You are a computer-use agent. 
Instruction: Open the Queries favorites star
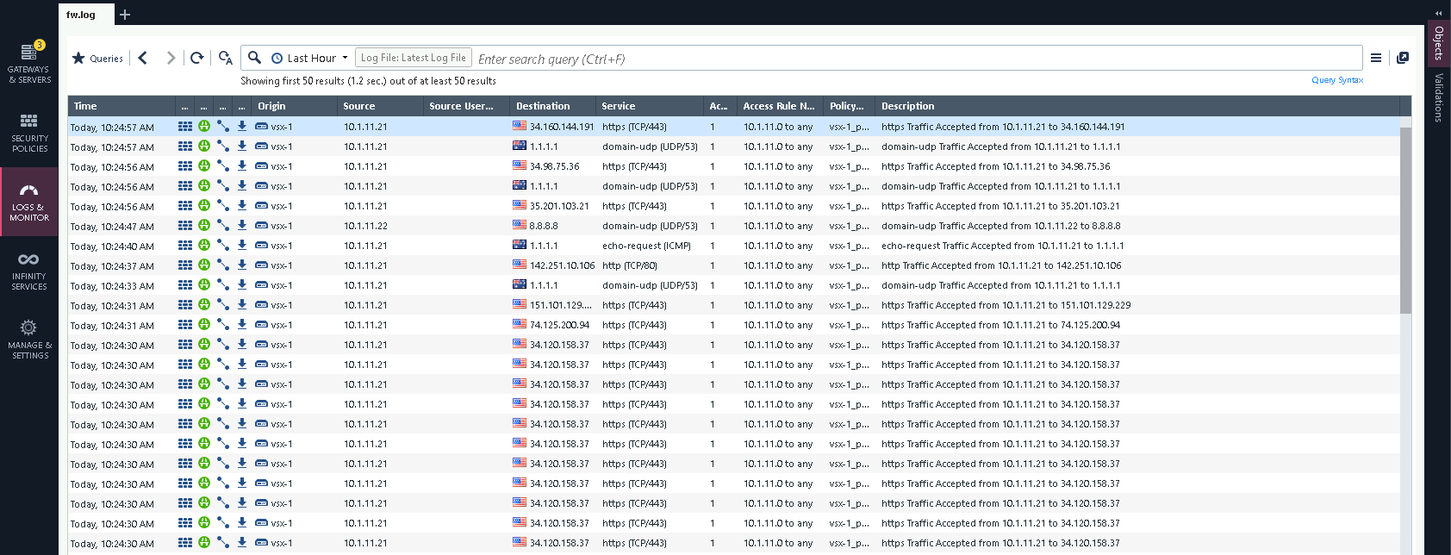pyautogui.click(x=97, y=58)
